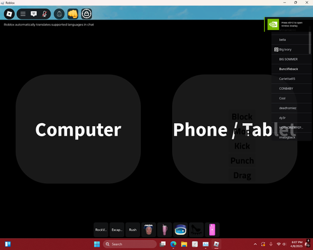313x250 pixels.
Task: Click the taskbar Search box
Action: (130, 244)
